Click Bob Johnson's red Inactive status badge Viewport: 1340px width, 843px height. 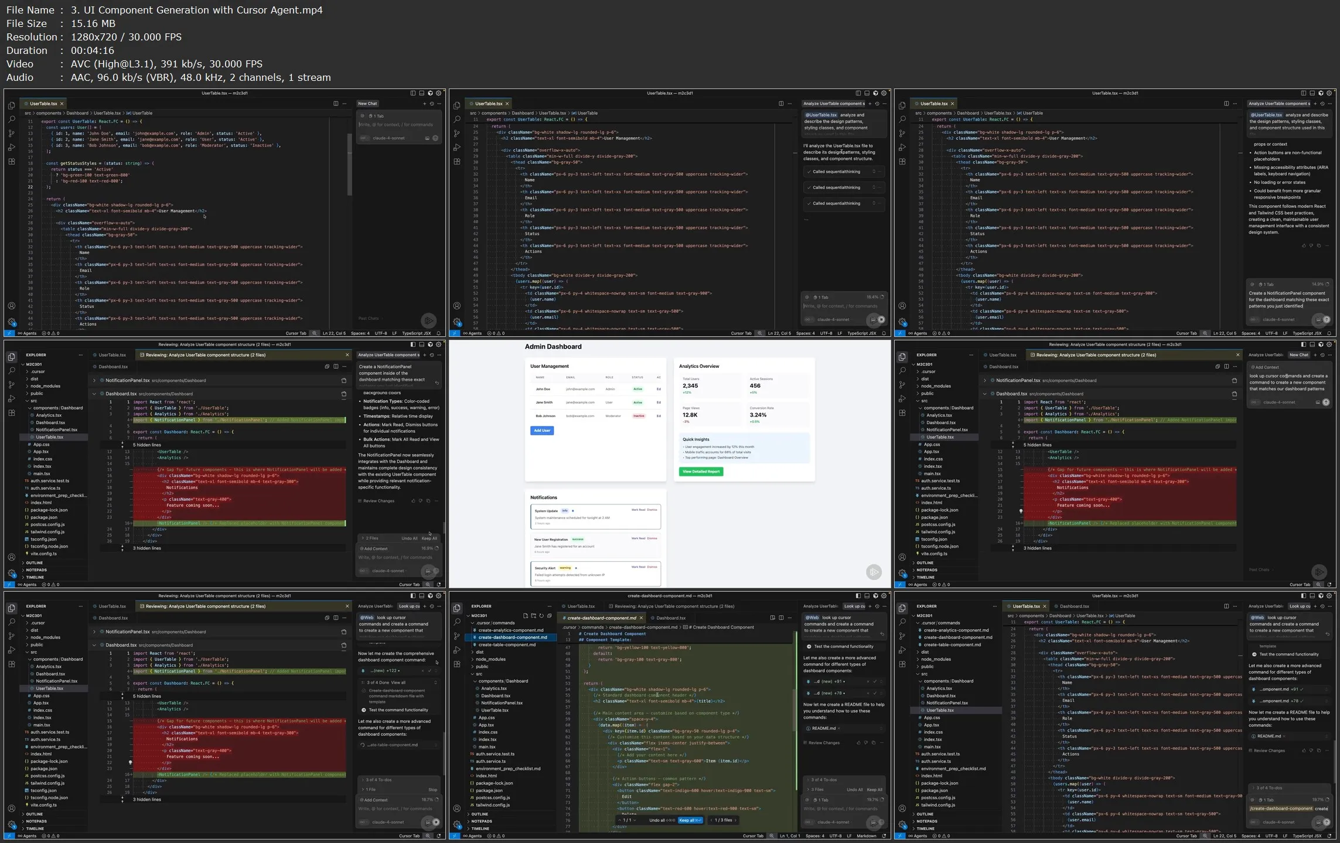point(638,416)
